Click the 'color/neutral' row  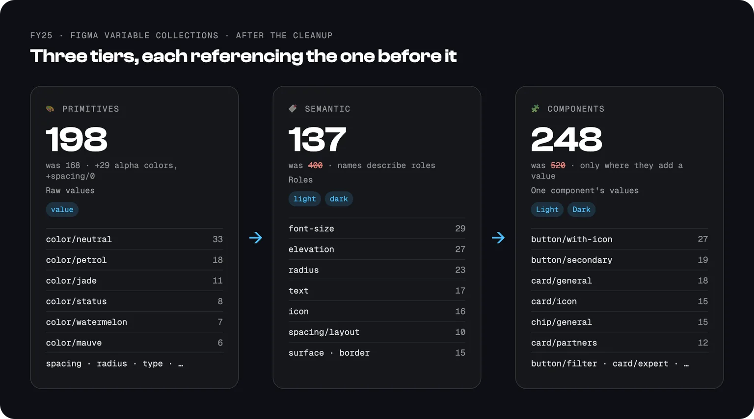pos(135,239)
